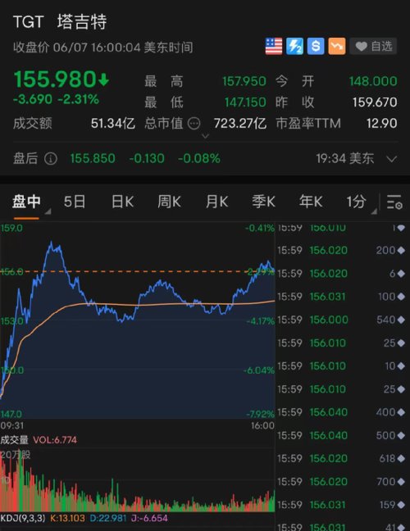
Task: Add TGT to watchlist via 自选 heart button
Action: 373,46
